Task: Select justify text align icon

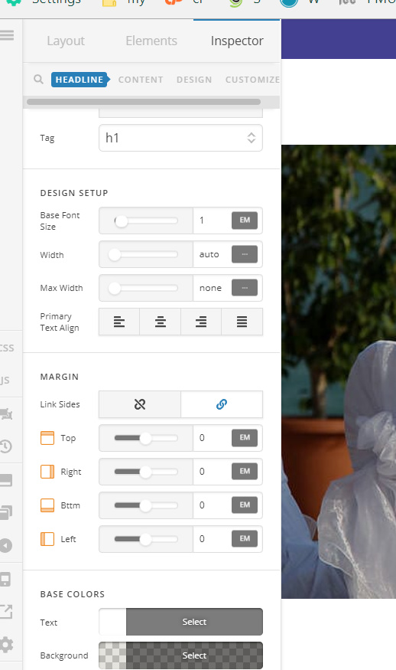Action: point(242,322)
